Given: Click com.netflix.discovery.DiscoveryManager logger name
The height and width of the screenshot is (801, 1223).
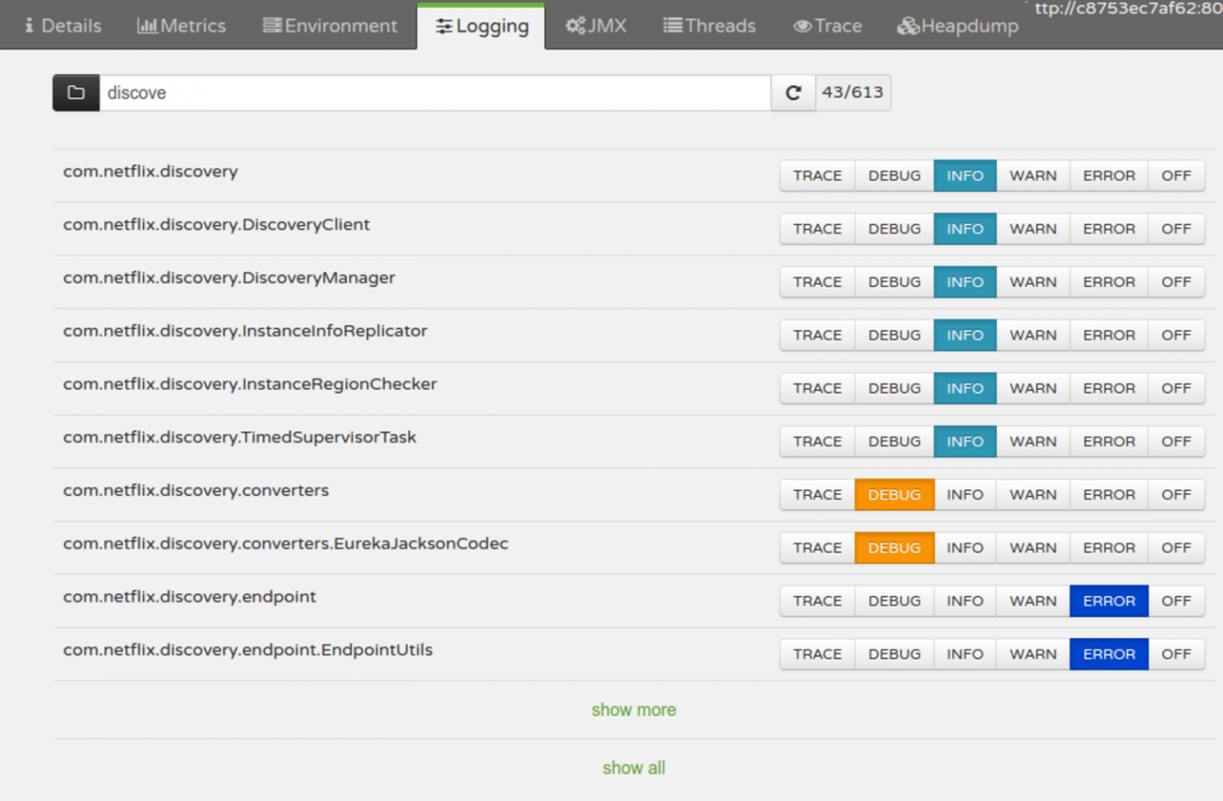Looking at the screenshot, I should point(229,278).
